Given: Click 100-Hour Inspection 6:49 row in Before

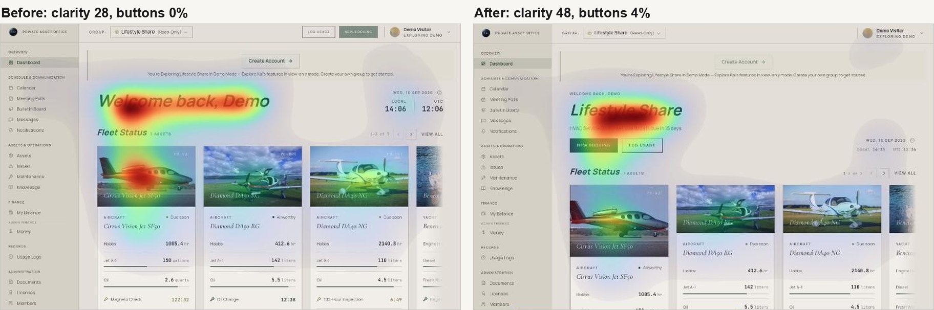Looking at the screenshot, I should (359, 299).
